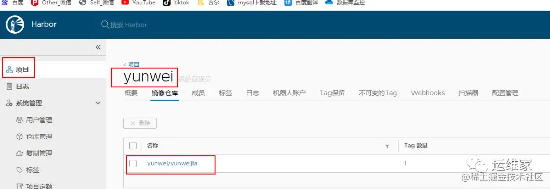Screen dimensions: 550x189
Task: Click the 复制管理 replication cloud icon
Action: click(20, 154)
